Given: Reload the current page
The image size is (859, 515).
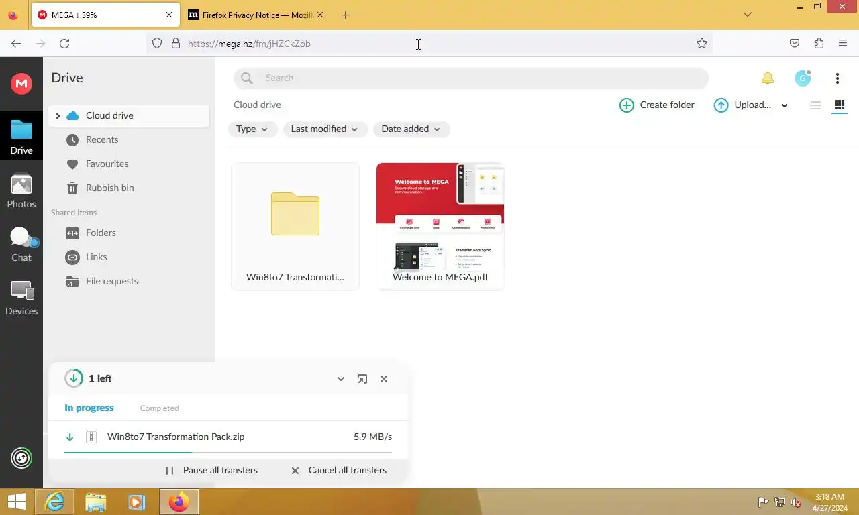Looking at the screenshot, I should [64, 44].
